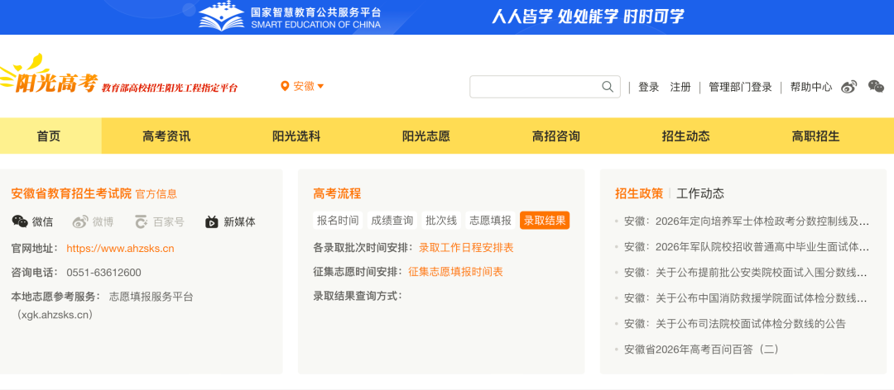Open 征集志愿填报时间表 link
Screen dimensions: 894x390
pos(455,272)
